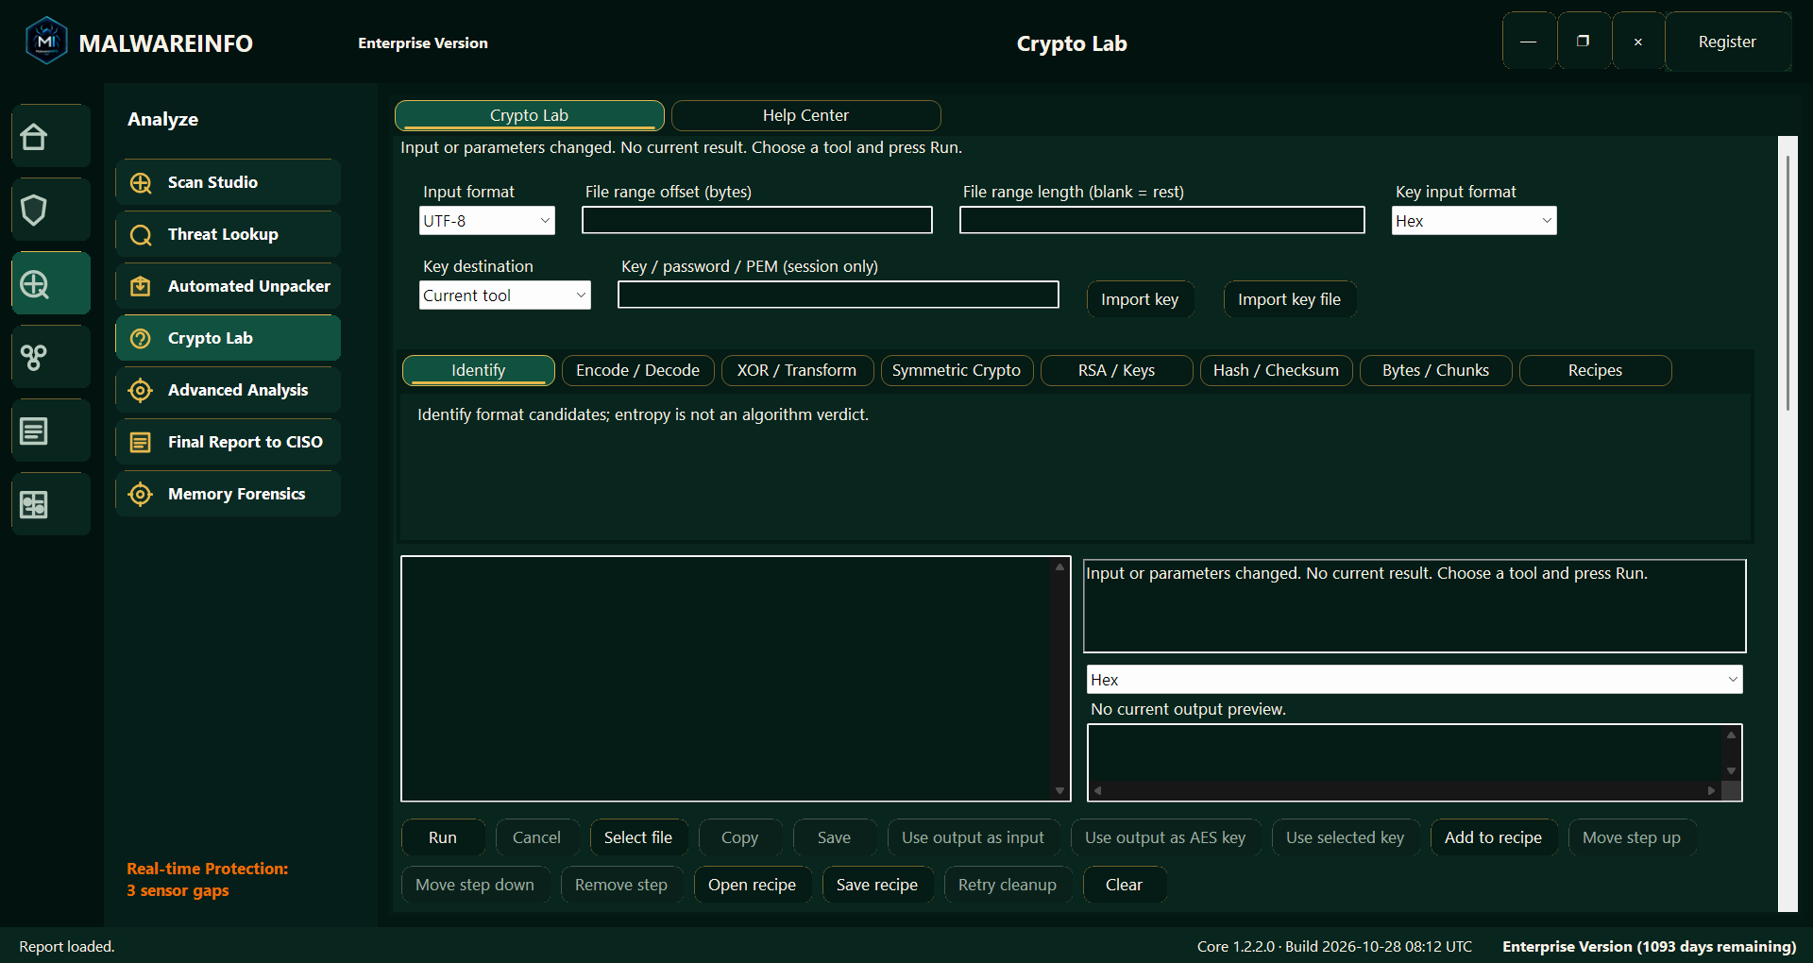Click the Automated Unpacker box icon
This screenshot has height=963, width=1813.
[141, 287]
